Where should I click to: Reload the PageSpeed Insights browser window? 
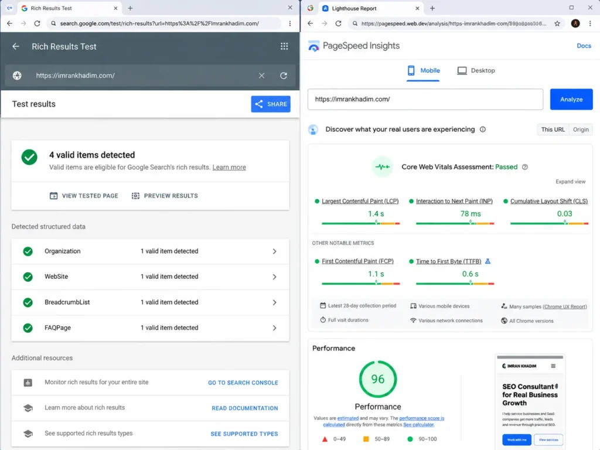pyautogui.click(x=338, y=23)
